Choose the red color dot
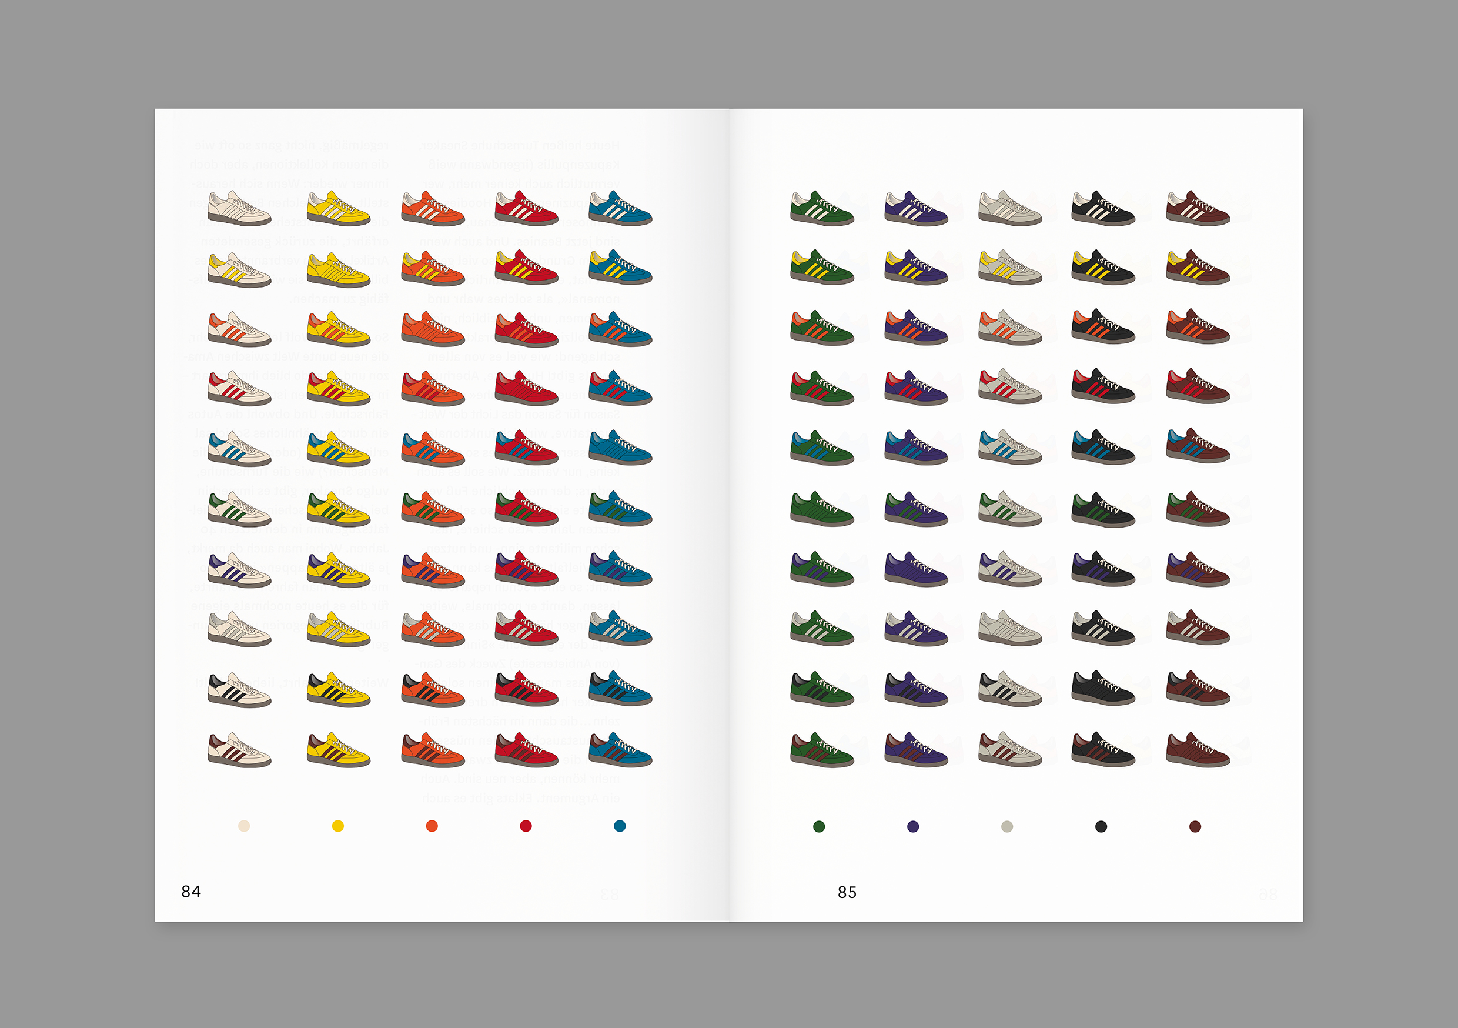The image size is (1458, 1028). [x=526, y=826]
